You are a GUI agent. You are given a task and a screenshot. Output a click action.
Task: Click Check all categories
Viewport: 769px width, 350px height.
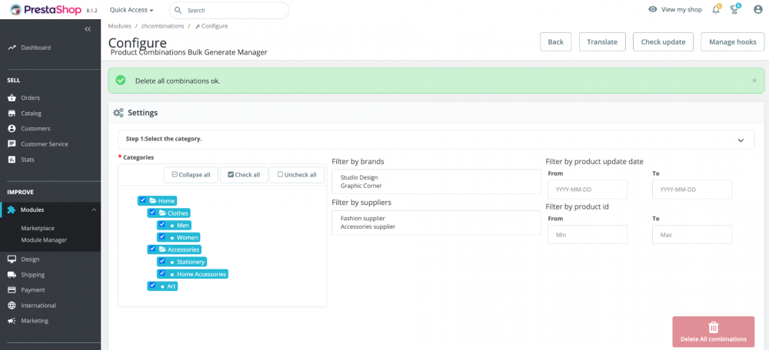(x=244, y=175)
